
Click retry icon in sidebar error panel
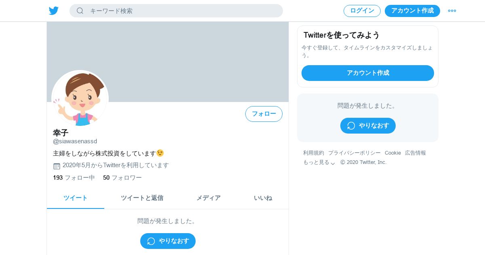coord(351,126)
